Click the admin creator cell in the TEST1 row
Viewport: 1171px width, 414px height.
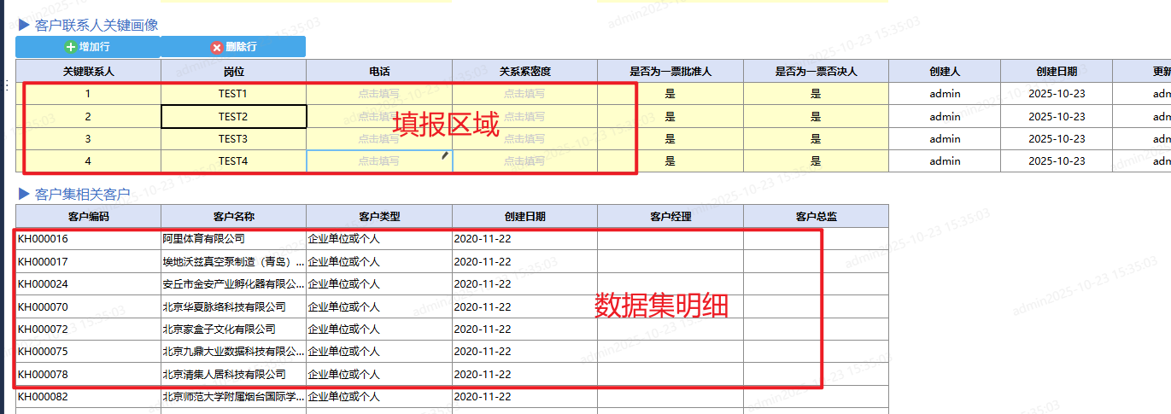point(946,94)
